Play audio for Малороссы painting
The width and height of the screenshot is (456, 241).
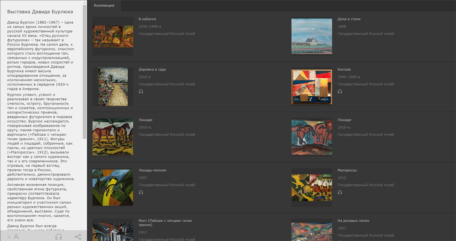[340, 192]
